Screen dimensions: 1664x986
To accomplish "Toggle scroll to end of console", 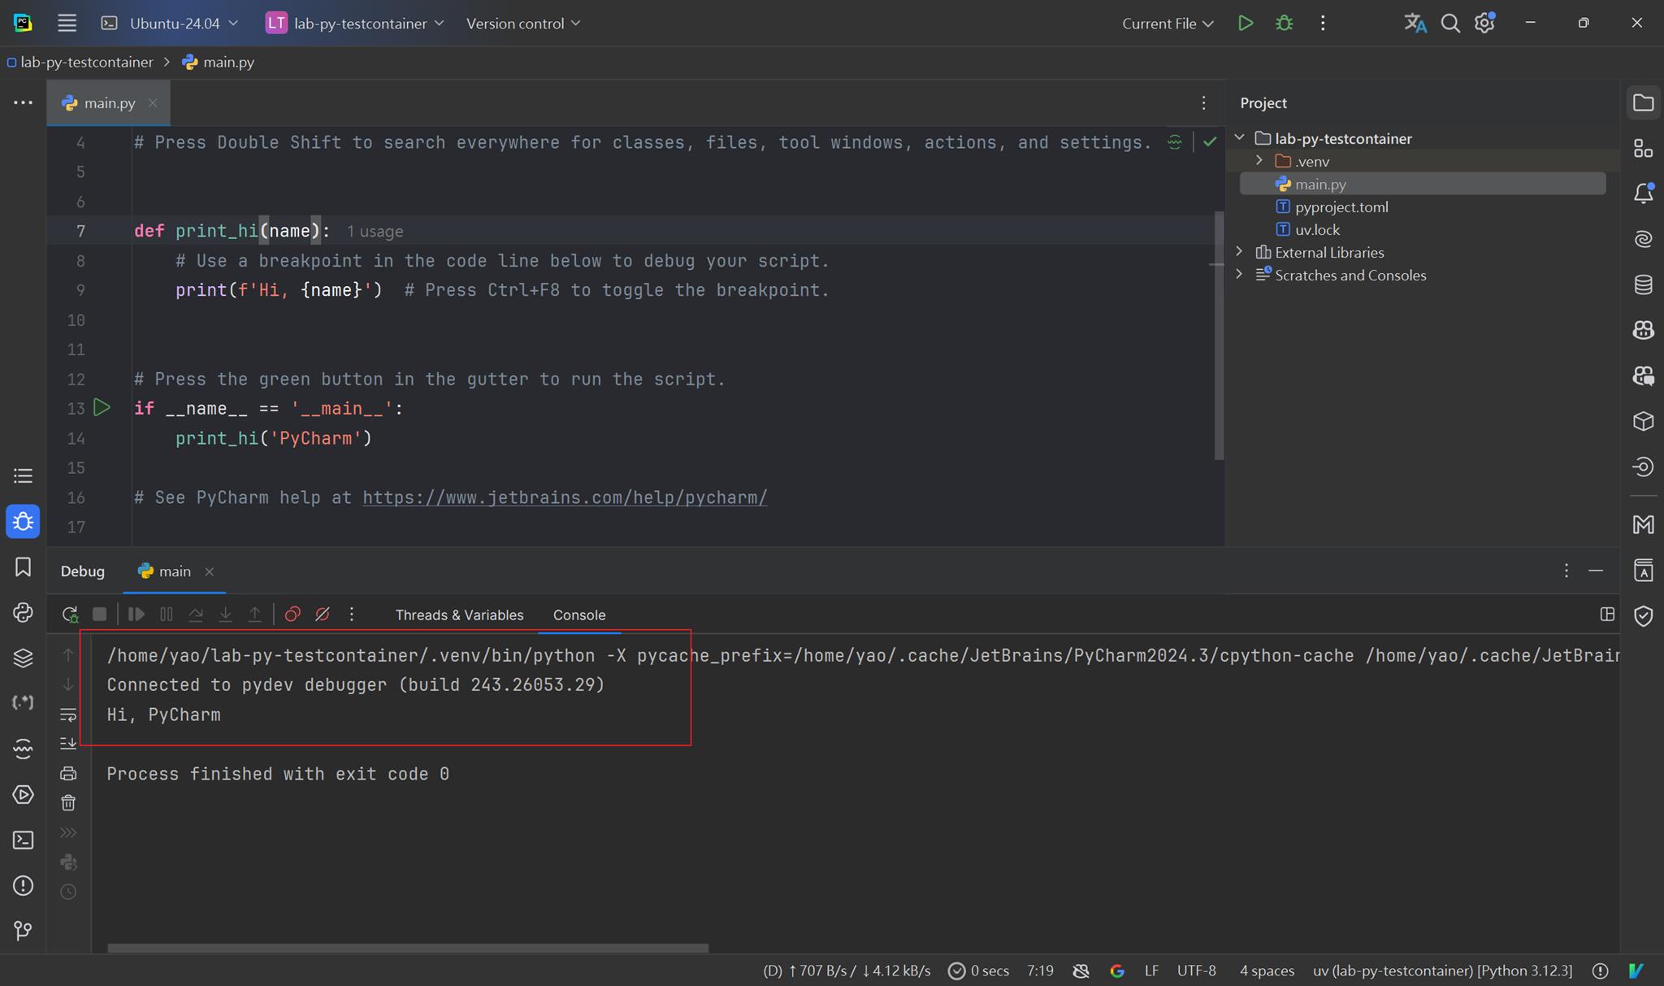I will [68, 744].
